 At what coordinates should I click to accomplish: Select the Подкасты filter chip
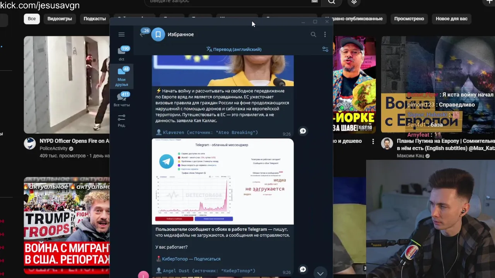tap(94, 19)
